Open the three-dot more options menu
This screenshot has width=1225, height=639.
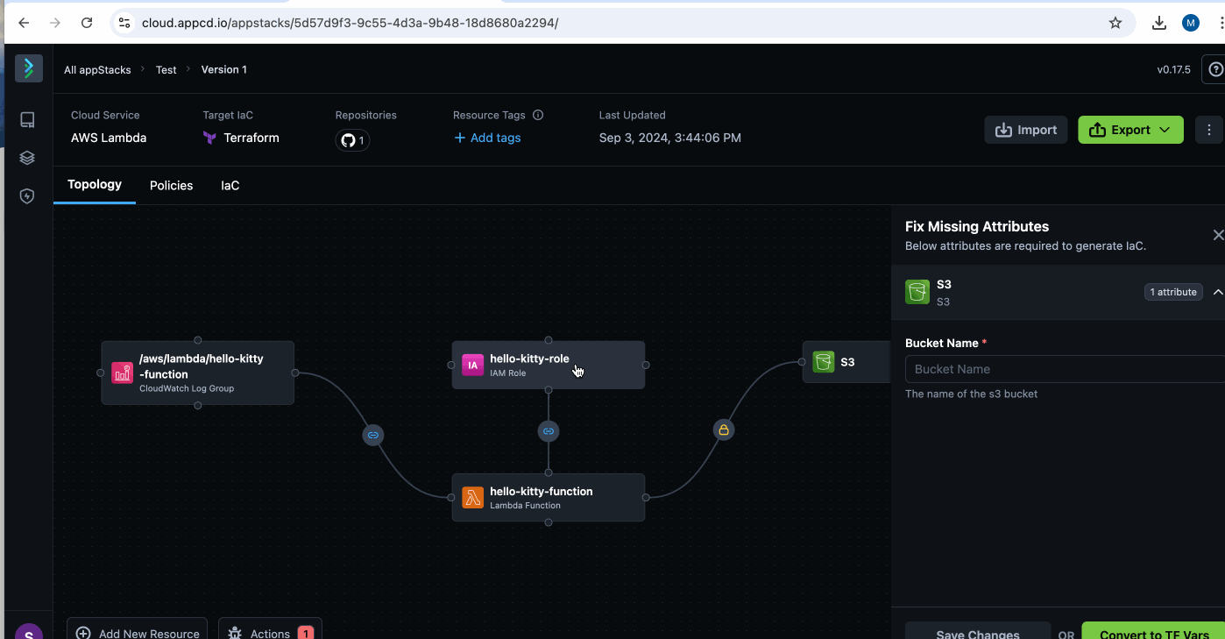[x=1209, y=130]
